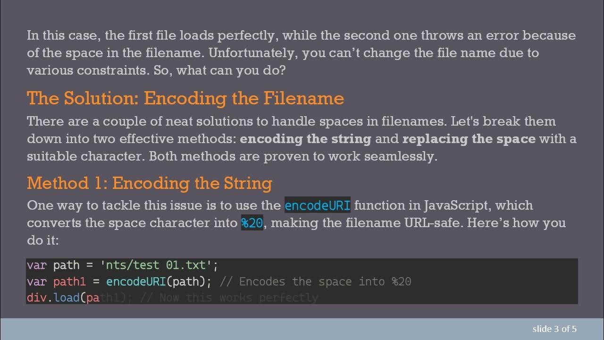This screenshot has height=340, width=604.
Task: Click the bold phrase "replacing the space"
Action: pyautogui.click(x=469, y=139)
